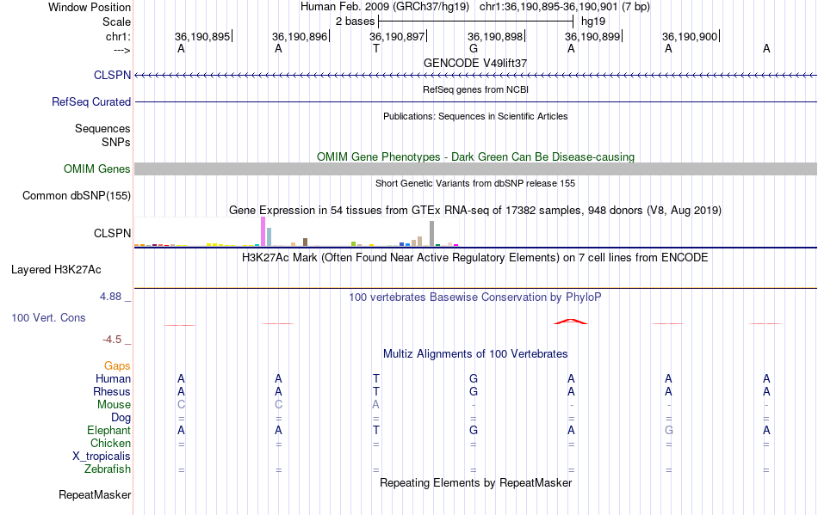Click the tall pink GTEx expression bar
This screenshot has width=818, height=515.
[x=263, y=231]
